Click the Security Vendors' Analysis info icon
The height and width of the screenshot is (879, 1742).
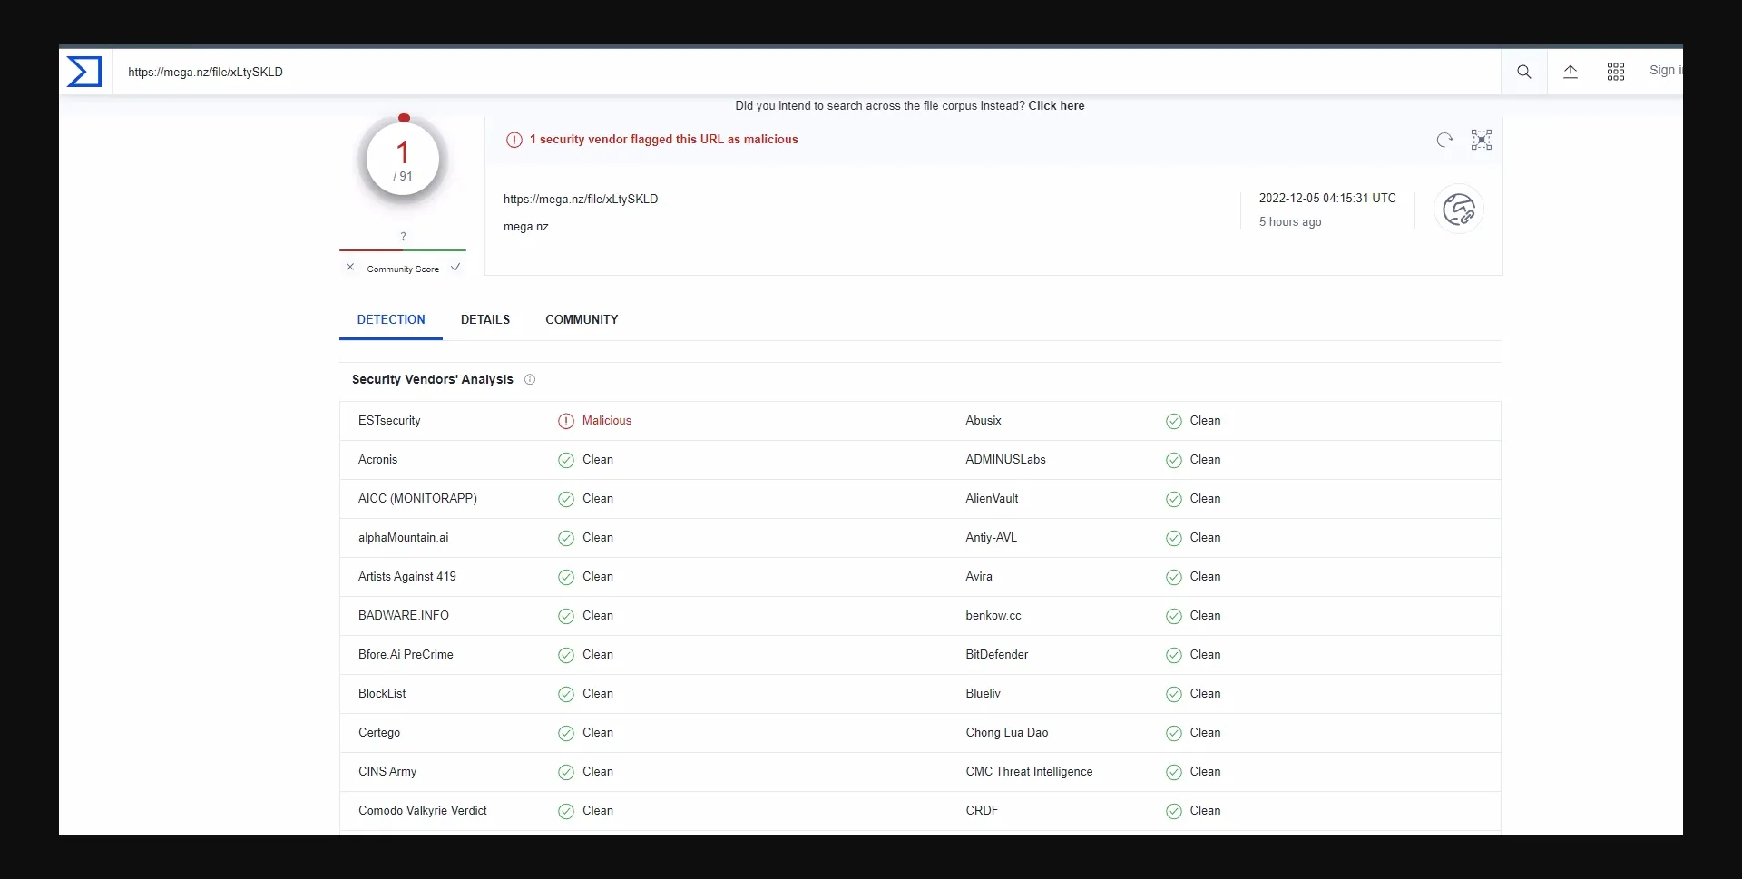click(530, 380)
